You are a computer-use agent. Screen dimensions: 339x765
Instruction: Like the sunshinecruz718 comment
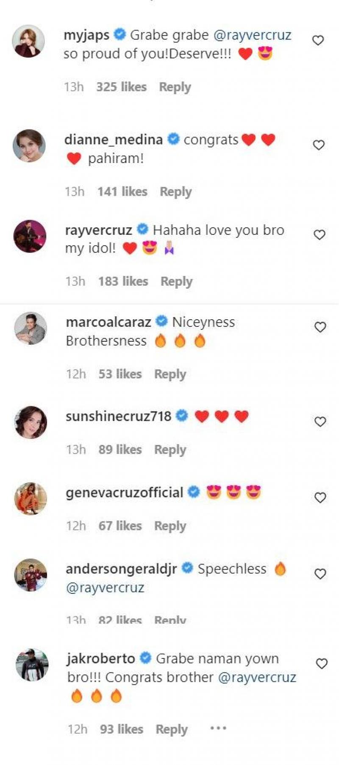pyautogui.click(x=320, y=422)
